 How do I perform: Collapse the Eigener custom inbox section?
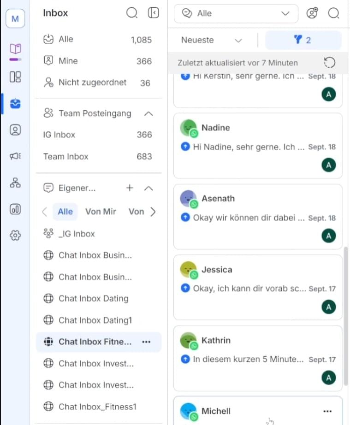tap(148, 188)
